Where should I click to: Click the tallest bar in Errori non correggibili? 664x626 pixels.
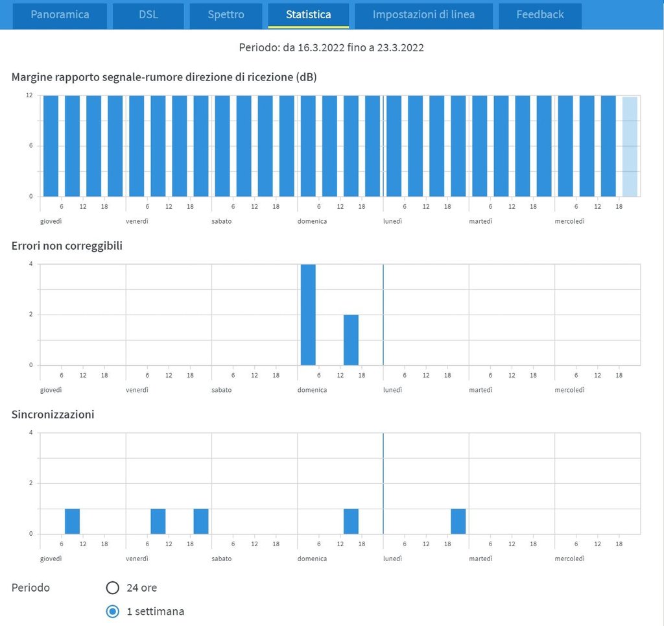pyautogui.click(x=308, y=315)
